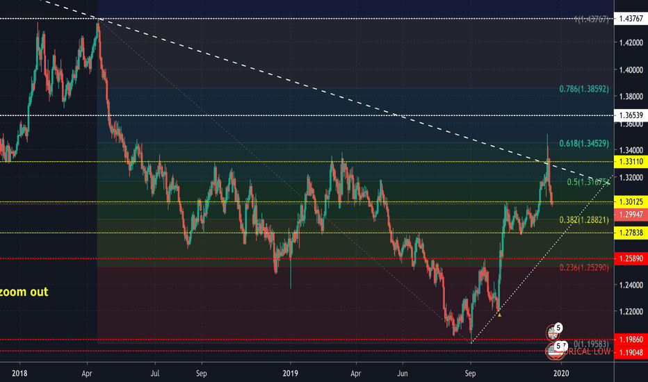The width and height of the screenshot is (648, 382).
Task: Click the red 1.19048 price label
Action: (631, 351)
